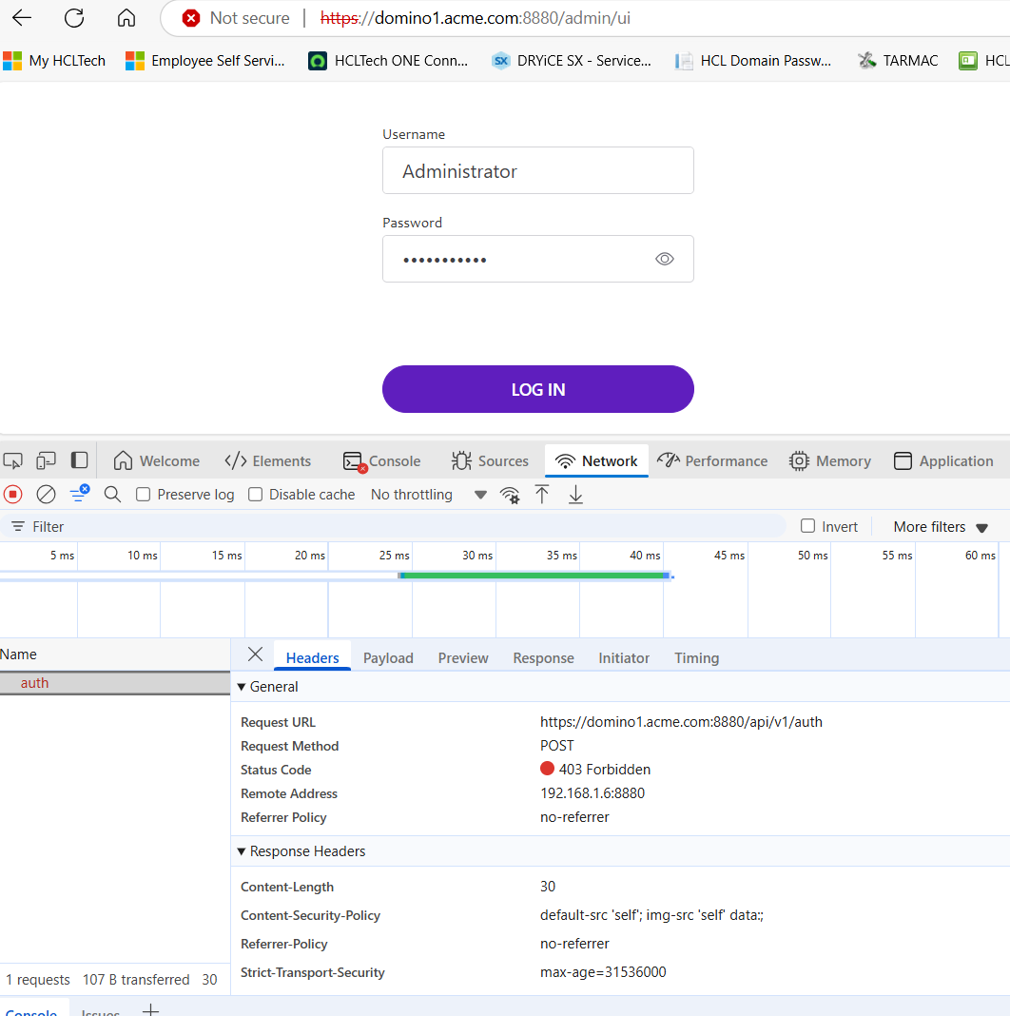
Task: Collapse the Response Headers section
Action: click(x=242, y=851)
